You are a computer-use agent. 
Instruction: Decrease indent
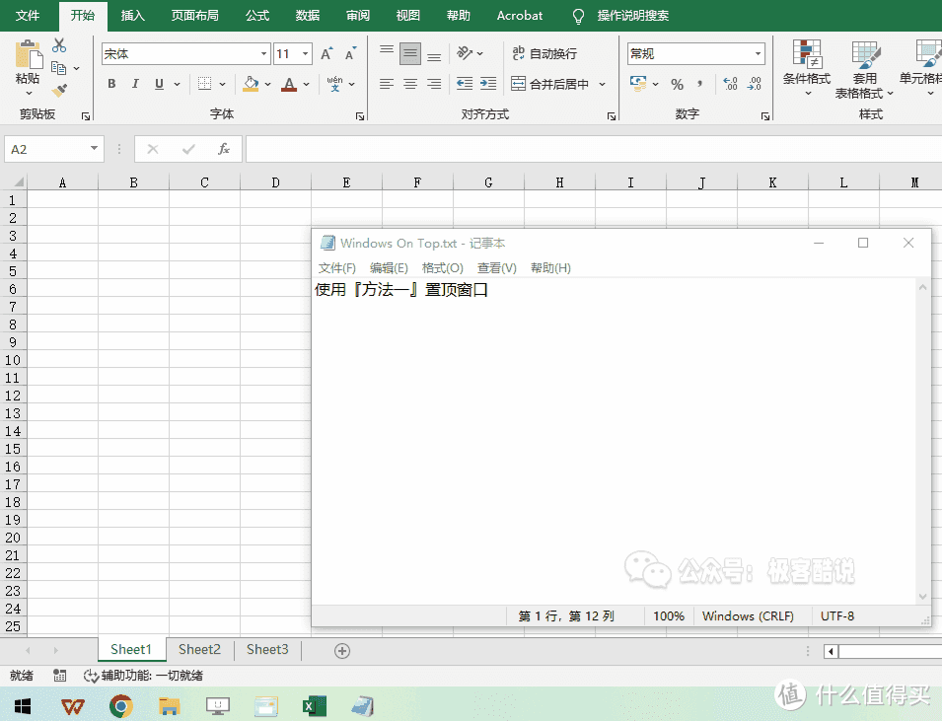[465, 84]
